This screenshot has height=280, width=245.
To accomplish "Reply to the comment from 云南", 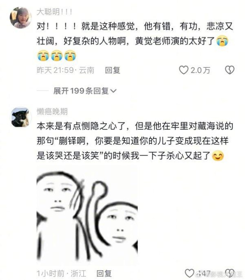I will (112, 70).
